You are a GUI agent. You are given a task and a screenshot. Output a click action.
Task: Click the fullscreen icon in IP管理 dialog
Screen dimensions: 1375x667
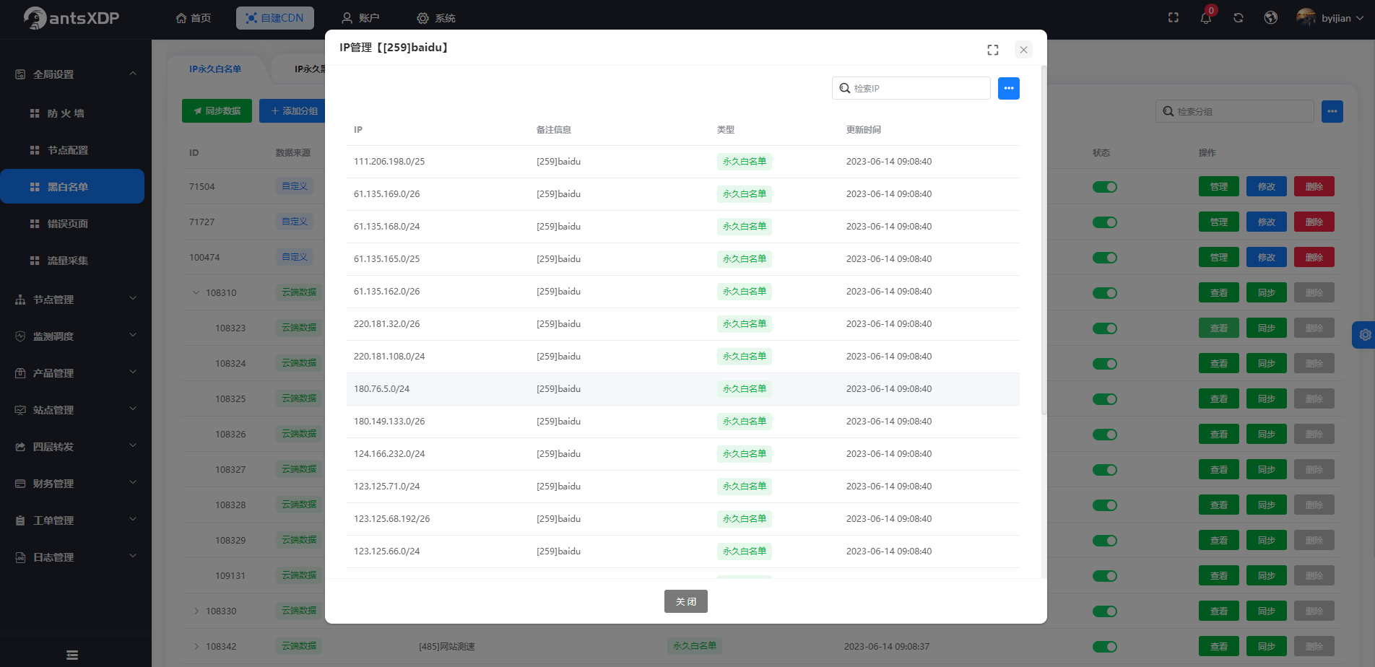(x=993, y=50)
